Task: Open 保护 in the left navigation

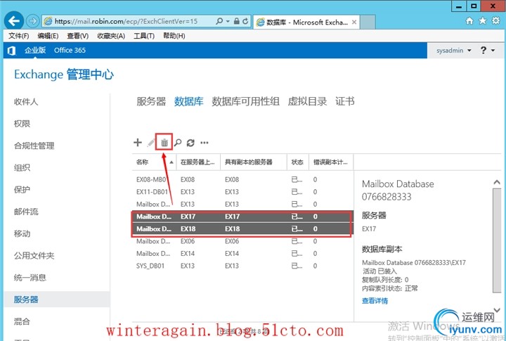Action: [x=22, y=190]
